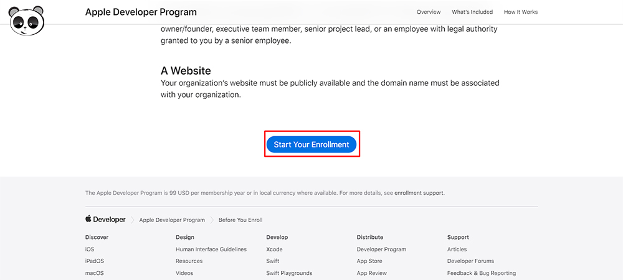Click the panda logo icon
Screen dimensions: 623x280
26,21
